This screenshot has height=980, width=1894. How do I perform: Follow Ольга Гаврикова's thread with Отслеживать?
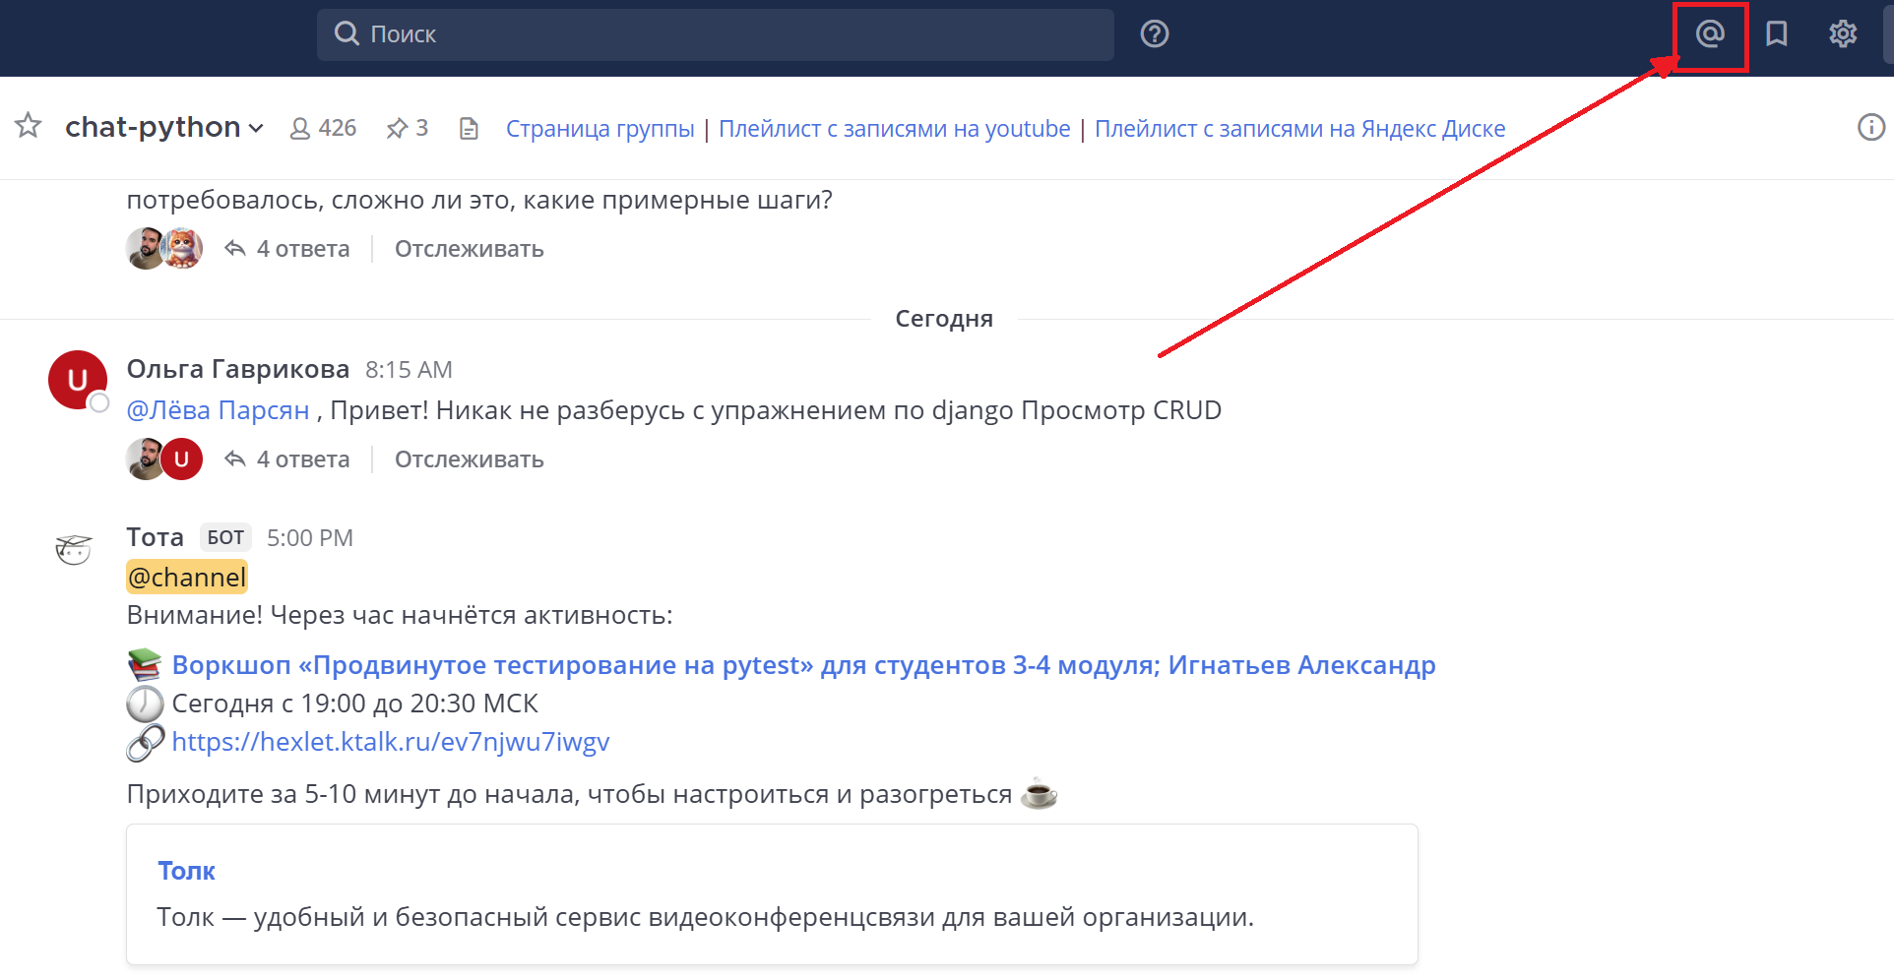point(469,459)
